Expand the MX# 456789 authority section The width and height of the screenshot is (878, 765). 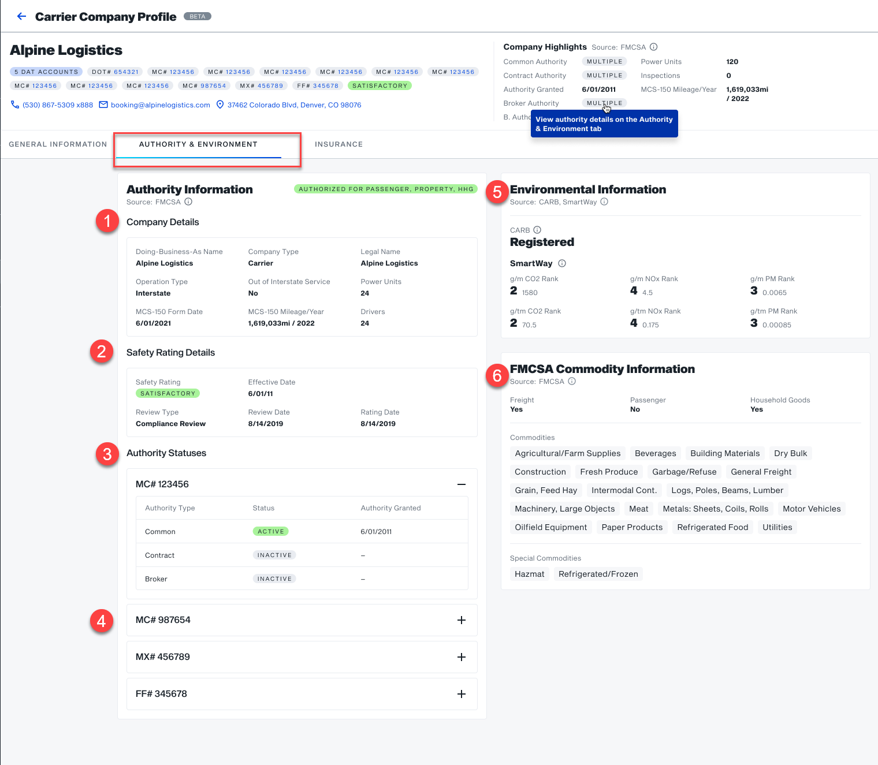coord(461,657)
